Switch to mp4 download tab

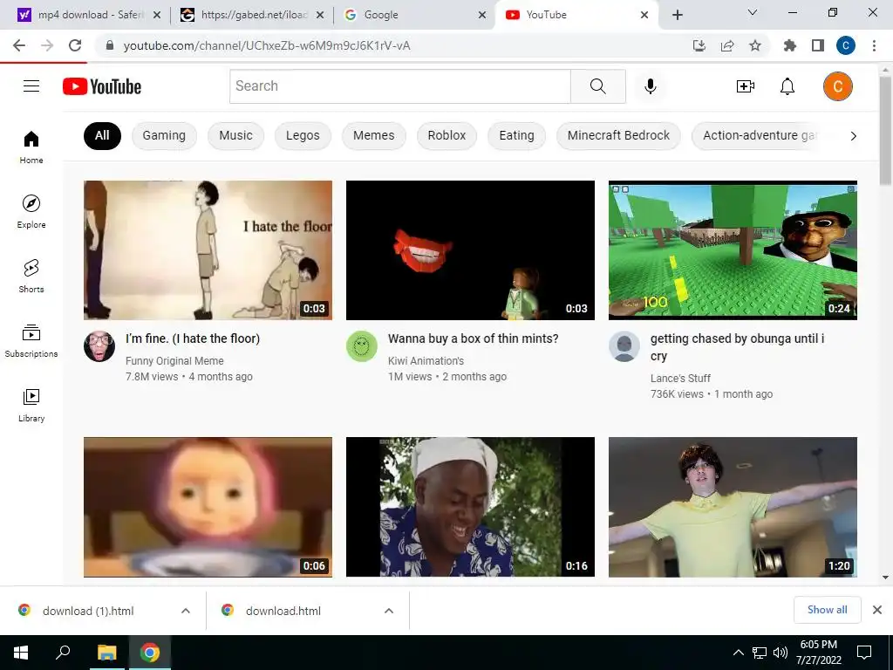(x=90, y=15)
